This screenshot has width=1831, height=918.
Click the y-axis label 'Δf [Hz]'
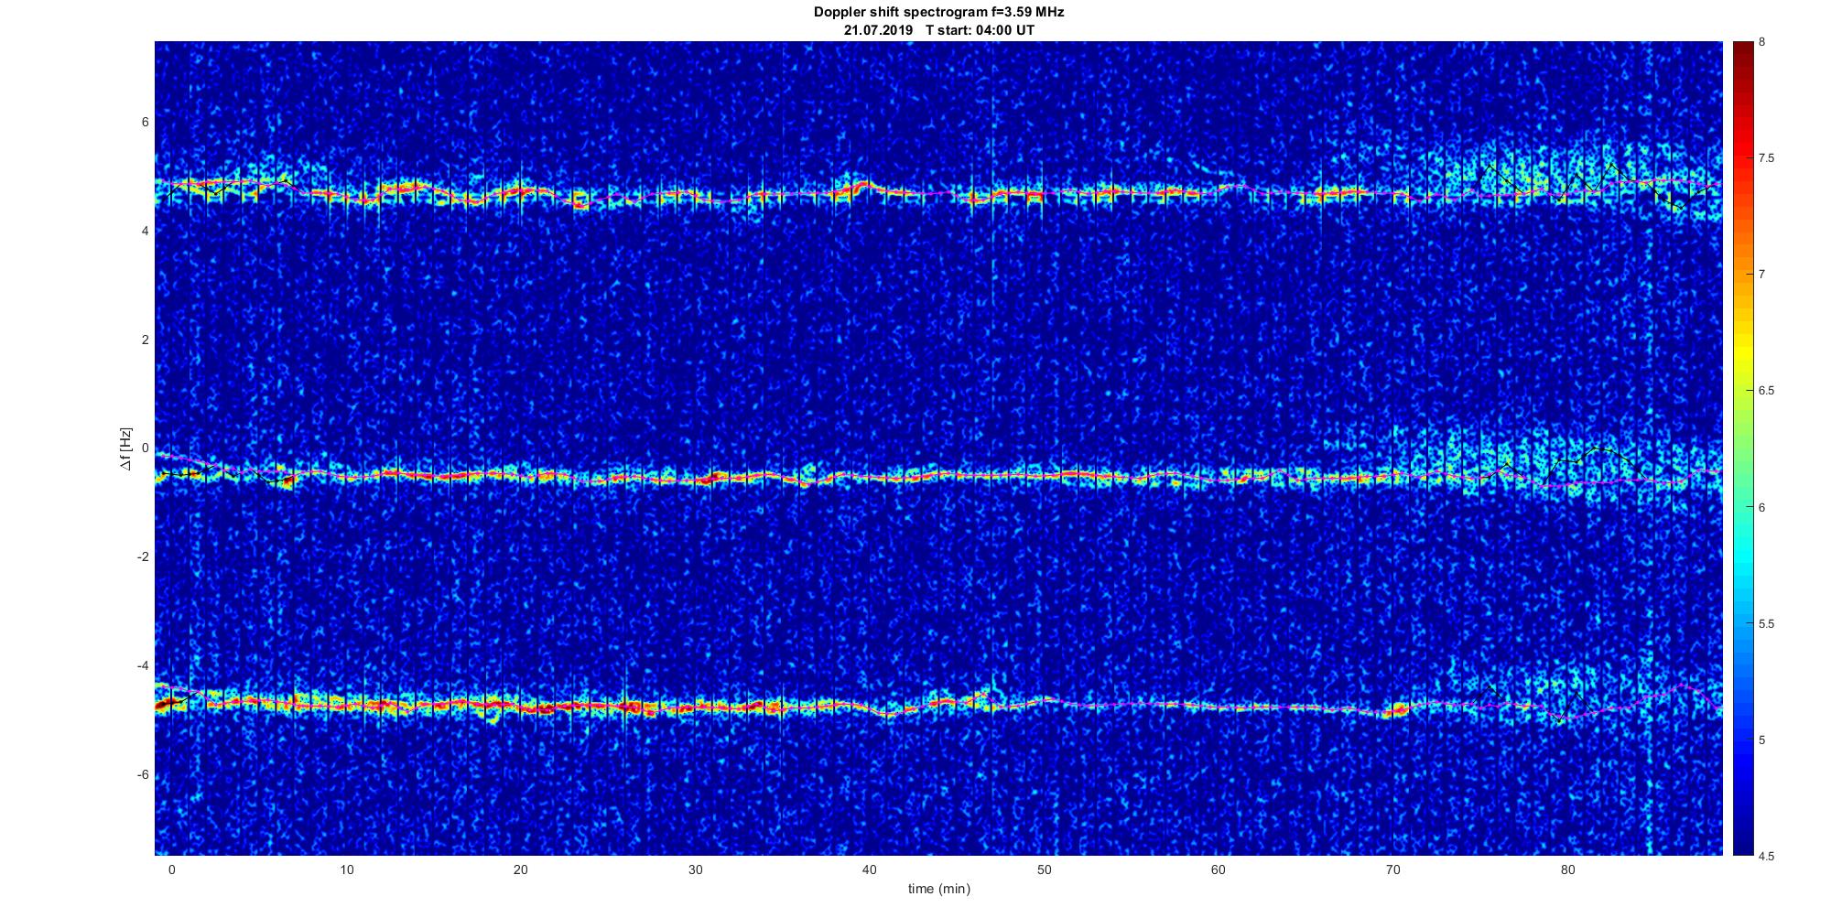(126, 448)
